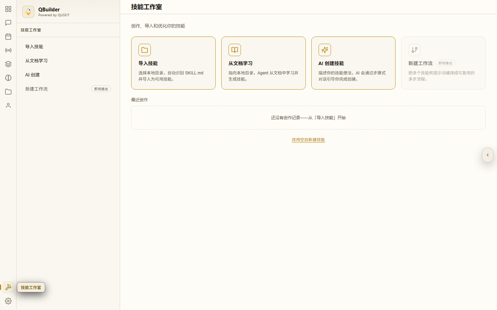Click the empty 还没有创作记录 placeholder text

point(308,118)
